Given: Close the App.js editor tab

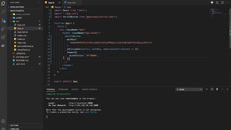Looking at the screenshot, I should [x=60, y=3].
